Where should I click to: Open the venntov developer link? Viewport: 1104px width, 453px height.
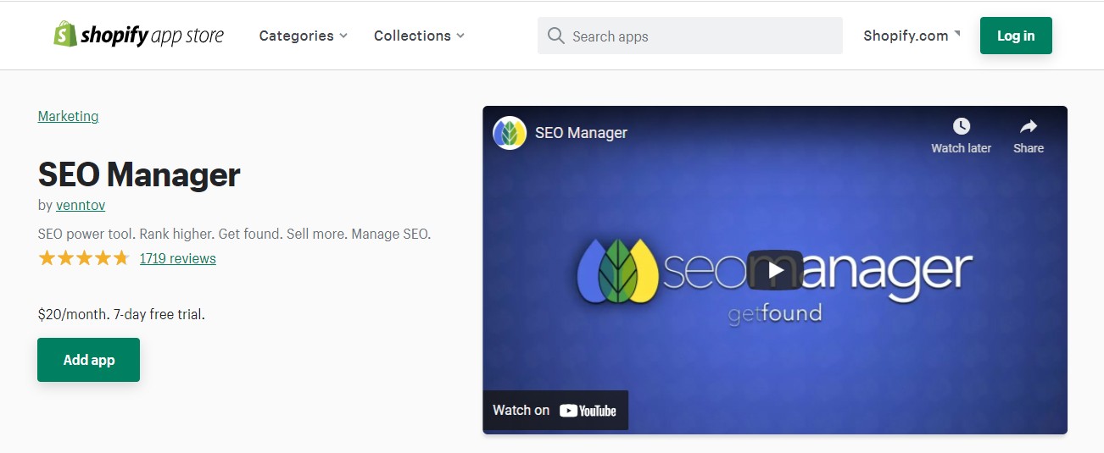(81, 205)
